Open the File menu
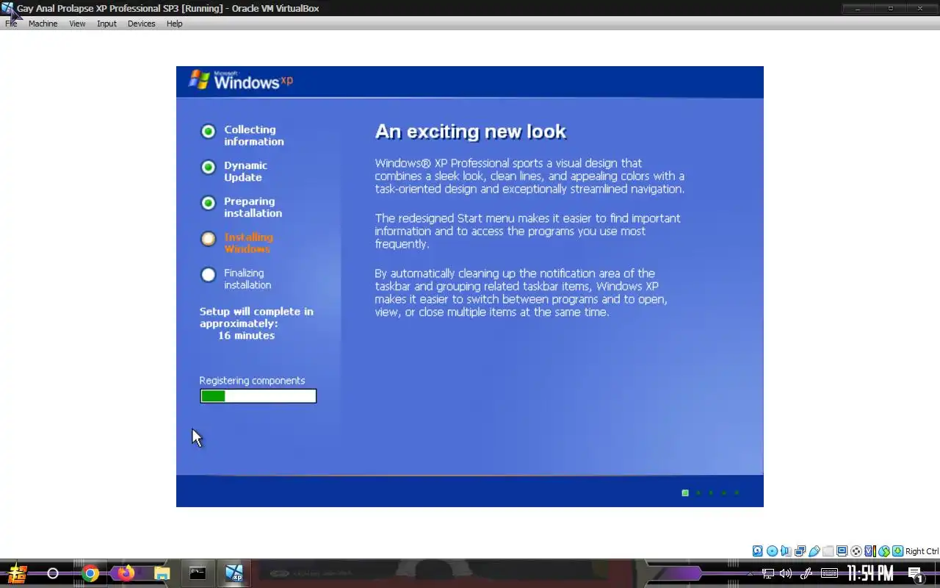The height and width of the screenshot is (588, 940). [11, 24]
